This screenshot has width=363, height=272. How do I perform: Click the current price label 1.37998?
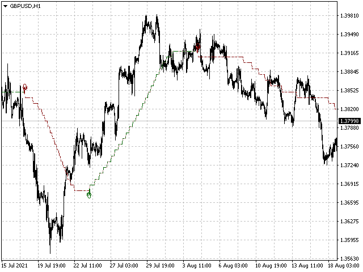[x=349, y=121]
